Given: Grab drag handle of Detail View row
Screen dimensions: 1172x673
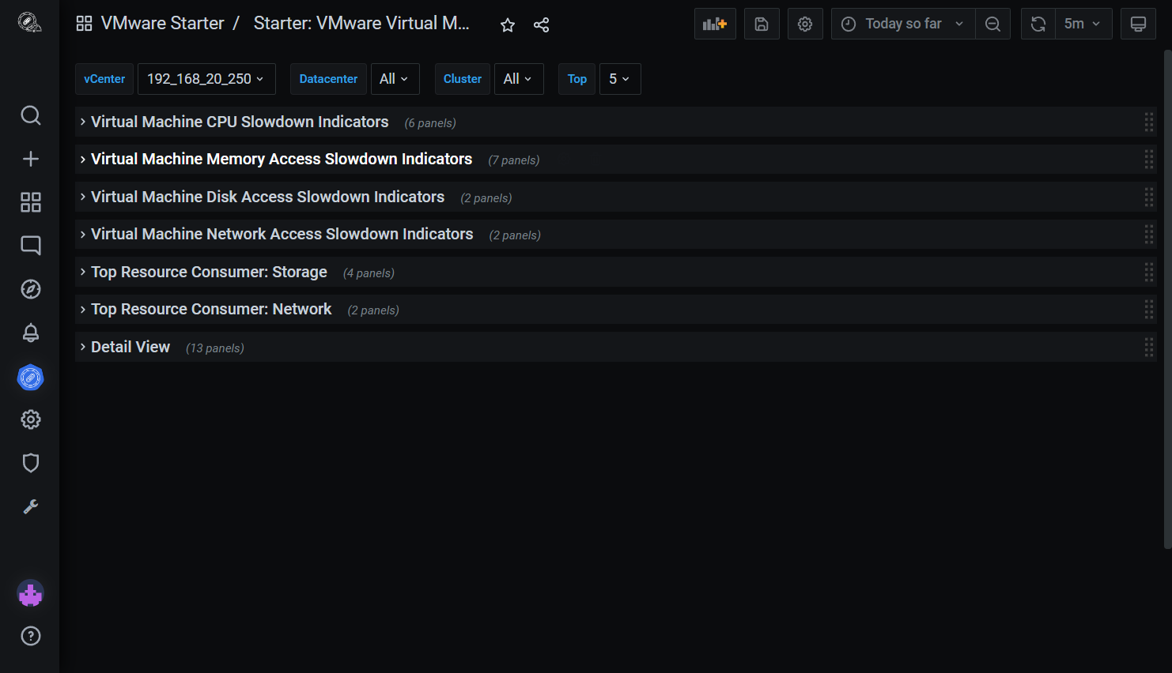Looking at the screenshot, I should (1148, 347).
